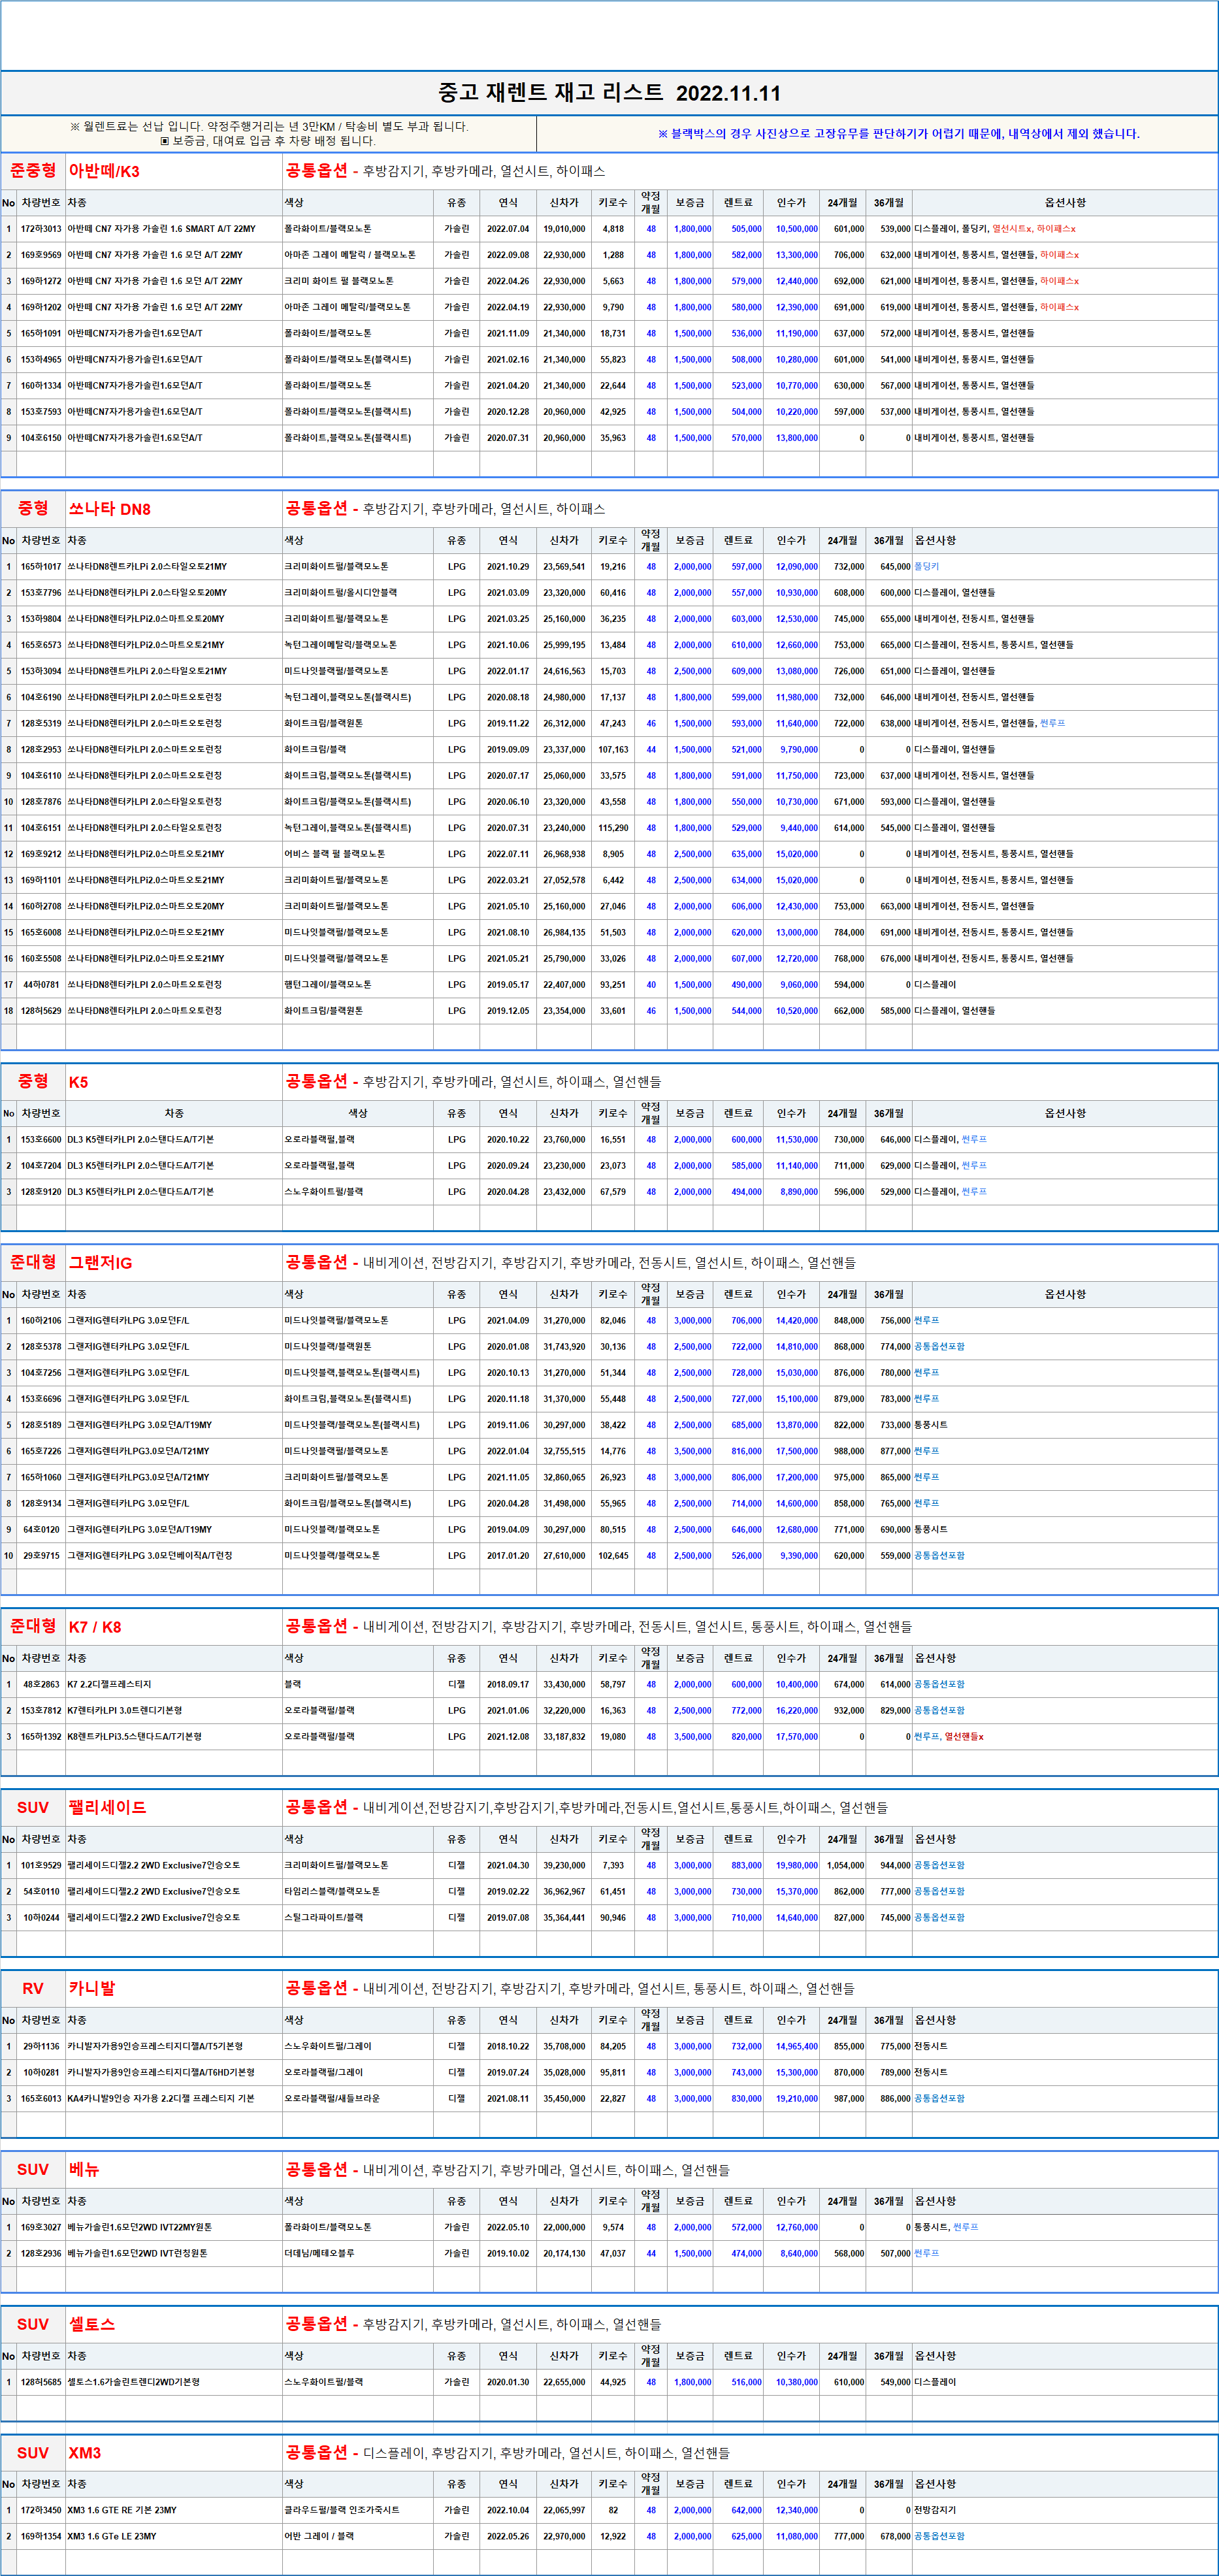The image size is (1219, 2576).
Task: Click the new-car price '31,743,920'
Action: [564, 1347]
